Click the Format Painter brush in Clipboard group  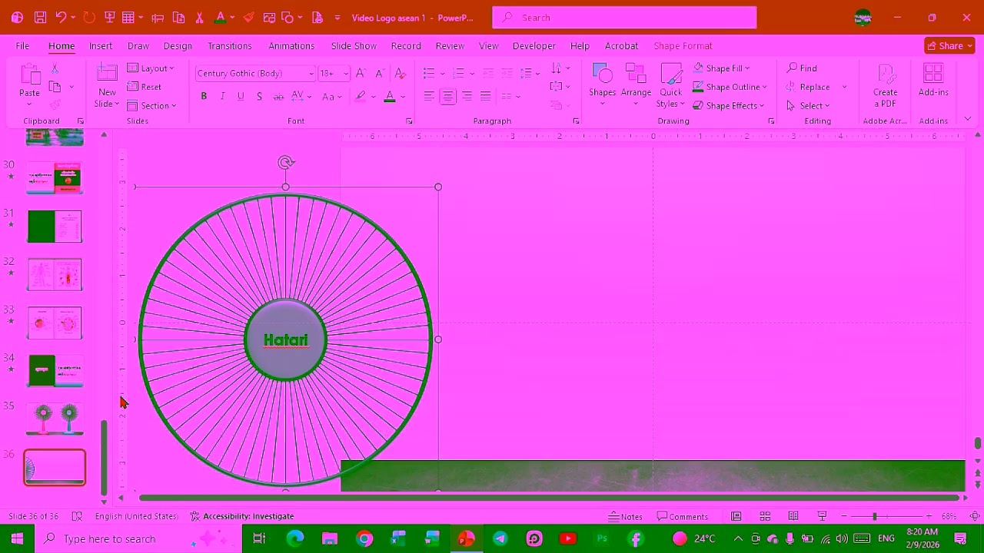tap(55, 104)
